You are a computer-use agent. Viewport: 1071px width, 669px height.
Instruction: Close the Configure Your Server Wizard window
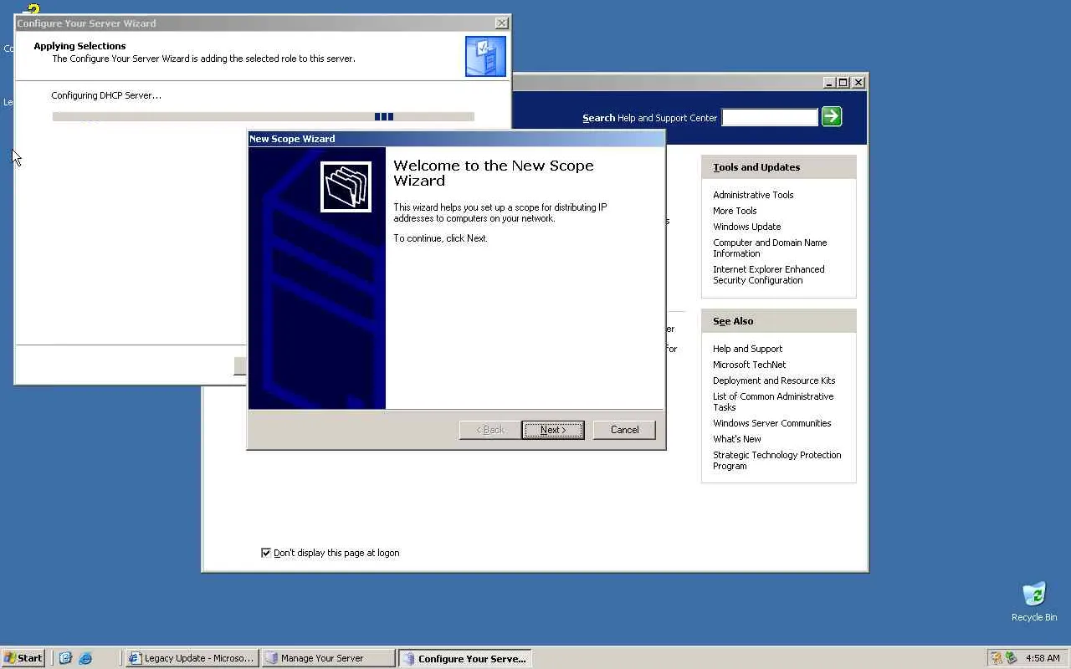pyautogui.click(x=501, y=23)
